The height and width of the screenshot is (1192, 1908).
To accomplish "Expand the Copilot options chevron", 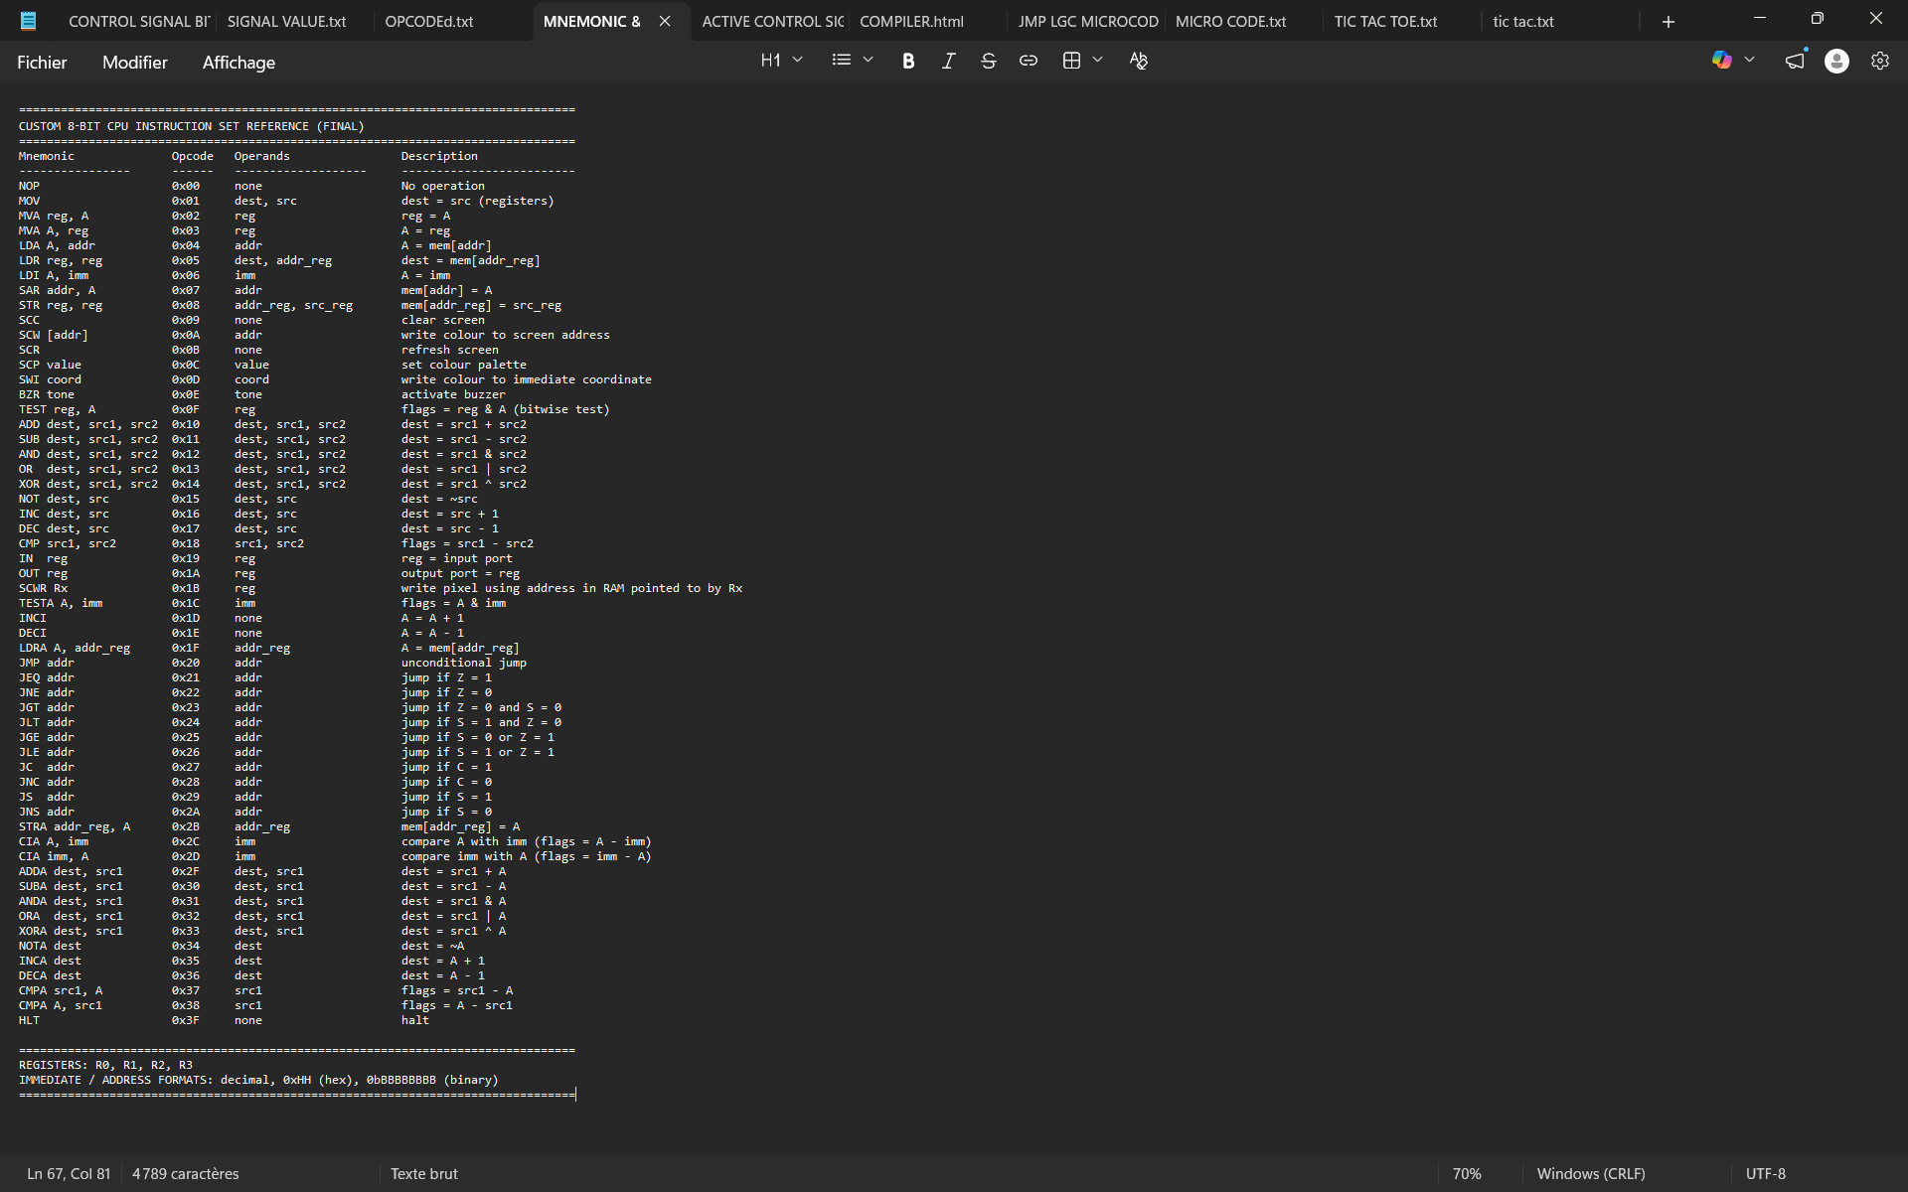I will (x=1750, y=61).
